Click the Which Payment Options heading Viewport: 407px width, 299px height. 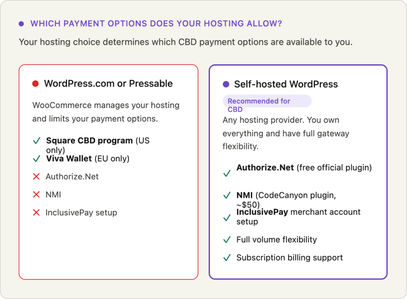(x=156, y=24)
